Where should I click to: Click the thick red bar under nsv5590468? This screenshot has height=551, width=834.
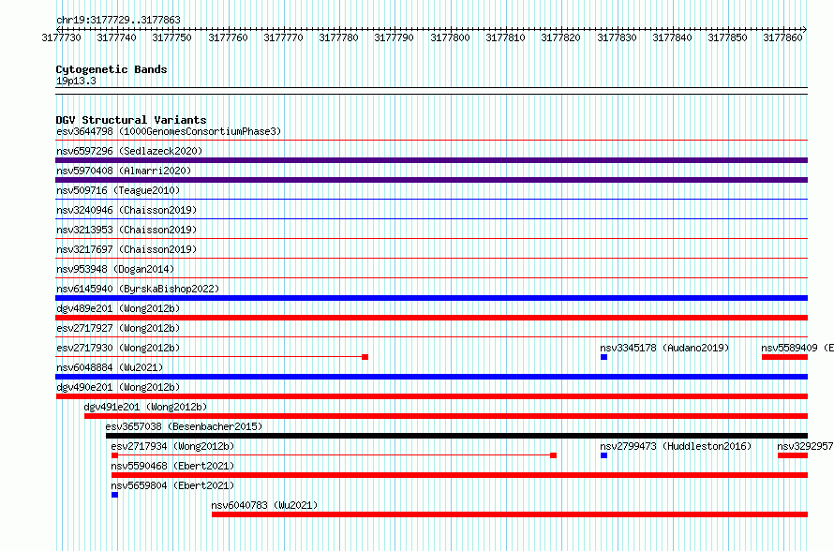click(459, 475)
